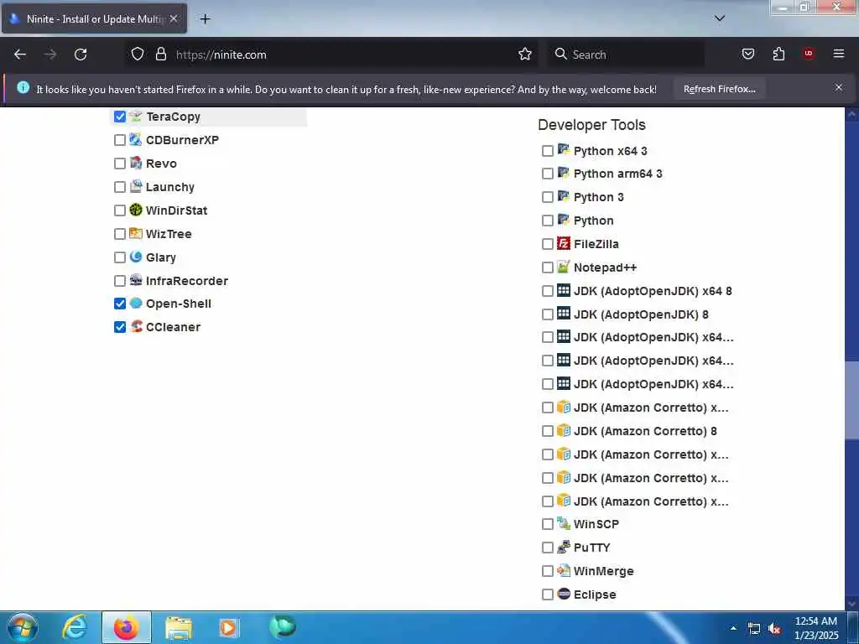Tick the Eclipse checkbox
The image size is (859, 644).
[x=547, y=595]
